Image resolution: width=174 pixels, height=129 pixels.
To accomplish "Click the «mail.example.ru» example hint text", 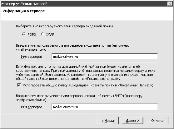I will 31,49.
